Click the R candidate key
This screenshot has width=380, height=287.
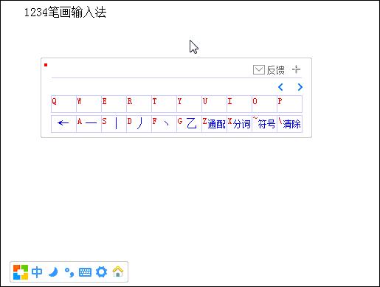(x=139, y=104)
